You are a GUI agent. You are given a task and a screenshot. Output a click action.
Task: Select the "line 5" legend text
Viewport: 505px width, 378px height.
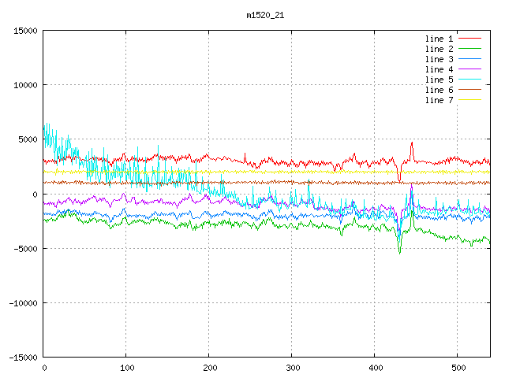tap(439, 80)
